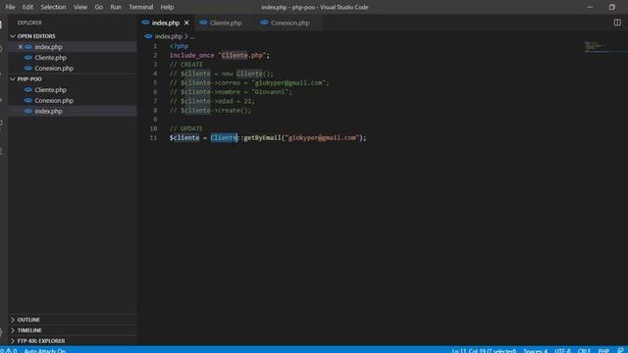The width and height of the screenshot is (628, 353).
Task: Close index.php in the Open Editors list
Action: tap(21, 47)
